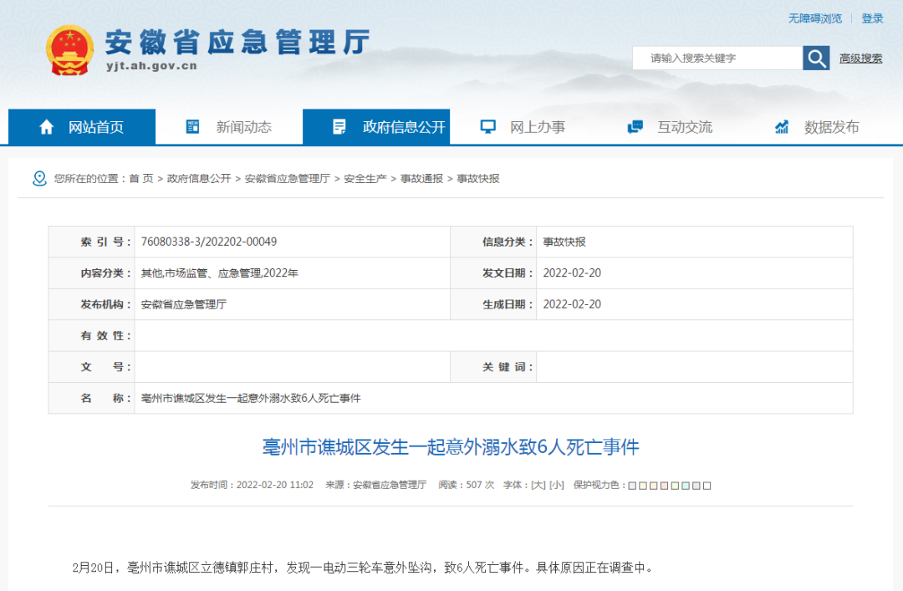Click the search keyword input field
Image resolution: width=903 pixels, height=591 pixels.
(717, 59)
